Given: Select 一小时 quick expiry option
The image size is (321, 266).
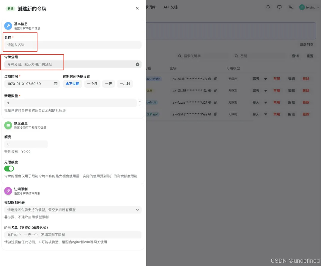Looking at the screenshot, I should tap(125, 84).
